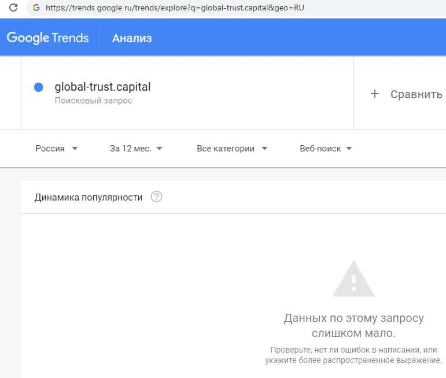The image size is (446, 378).
Task: Click the Google site icon in address bar
Action: tap(36, 8)
